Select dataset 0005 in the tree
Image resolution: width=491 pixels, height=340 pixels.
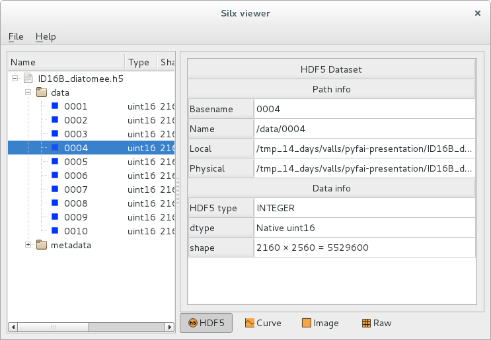coord(76,162)
